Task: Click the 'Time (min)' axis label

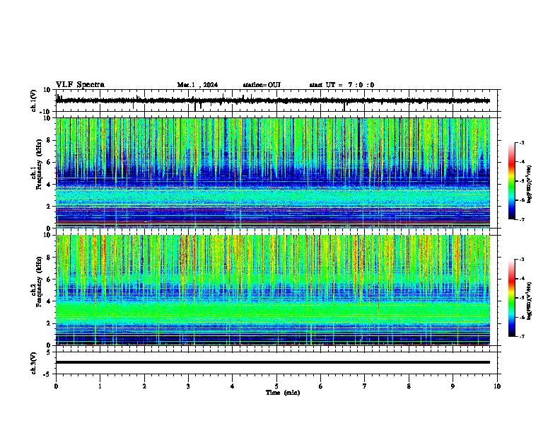Action: point(283,393)
